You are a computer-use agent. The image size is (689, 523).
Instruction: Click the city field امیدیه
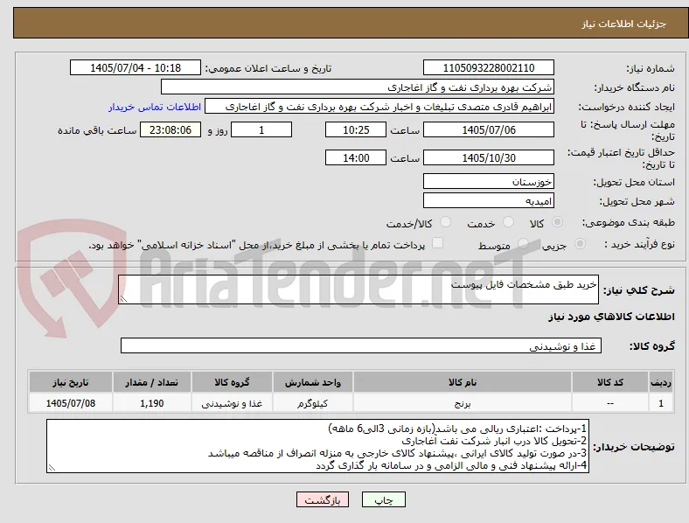[x=489, y=200]
